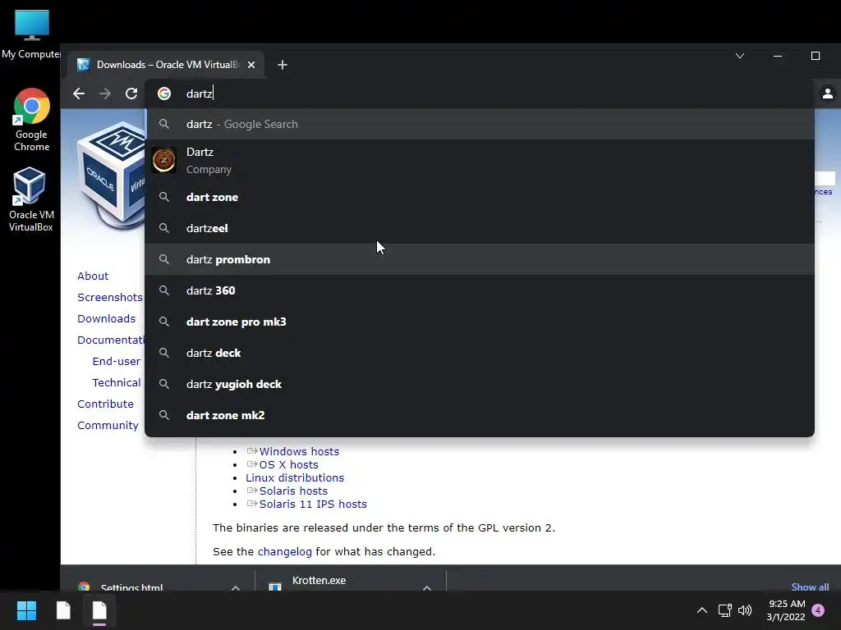Select the 'dartzeel' suggestion
The image size is (841, 630).
tap(480, 228)
